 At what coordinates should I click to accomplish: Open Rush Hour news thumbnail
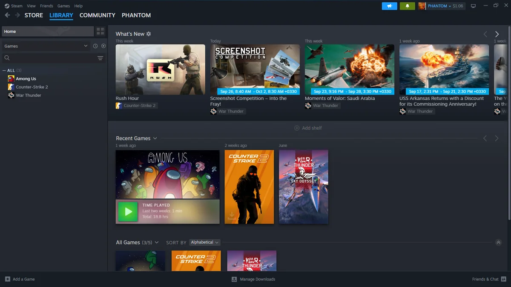click(160, 69)
